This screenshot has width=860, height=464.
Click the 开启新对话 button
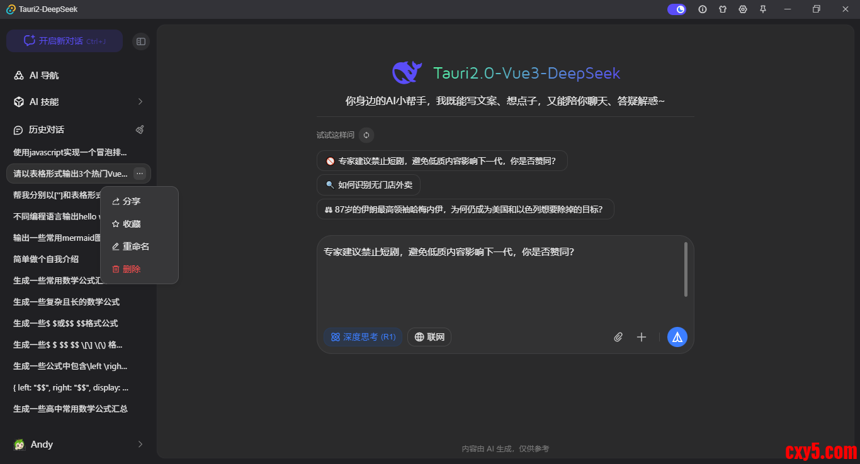click(x=64, y=40)
